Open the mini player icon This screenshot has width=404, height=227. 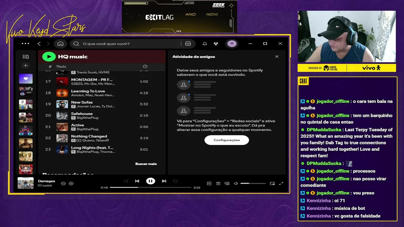[x=272, y=183]
